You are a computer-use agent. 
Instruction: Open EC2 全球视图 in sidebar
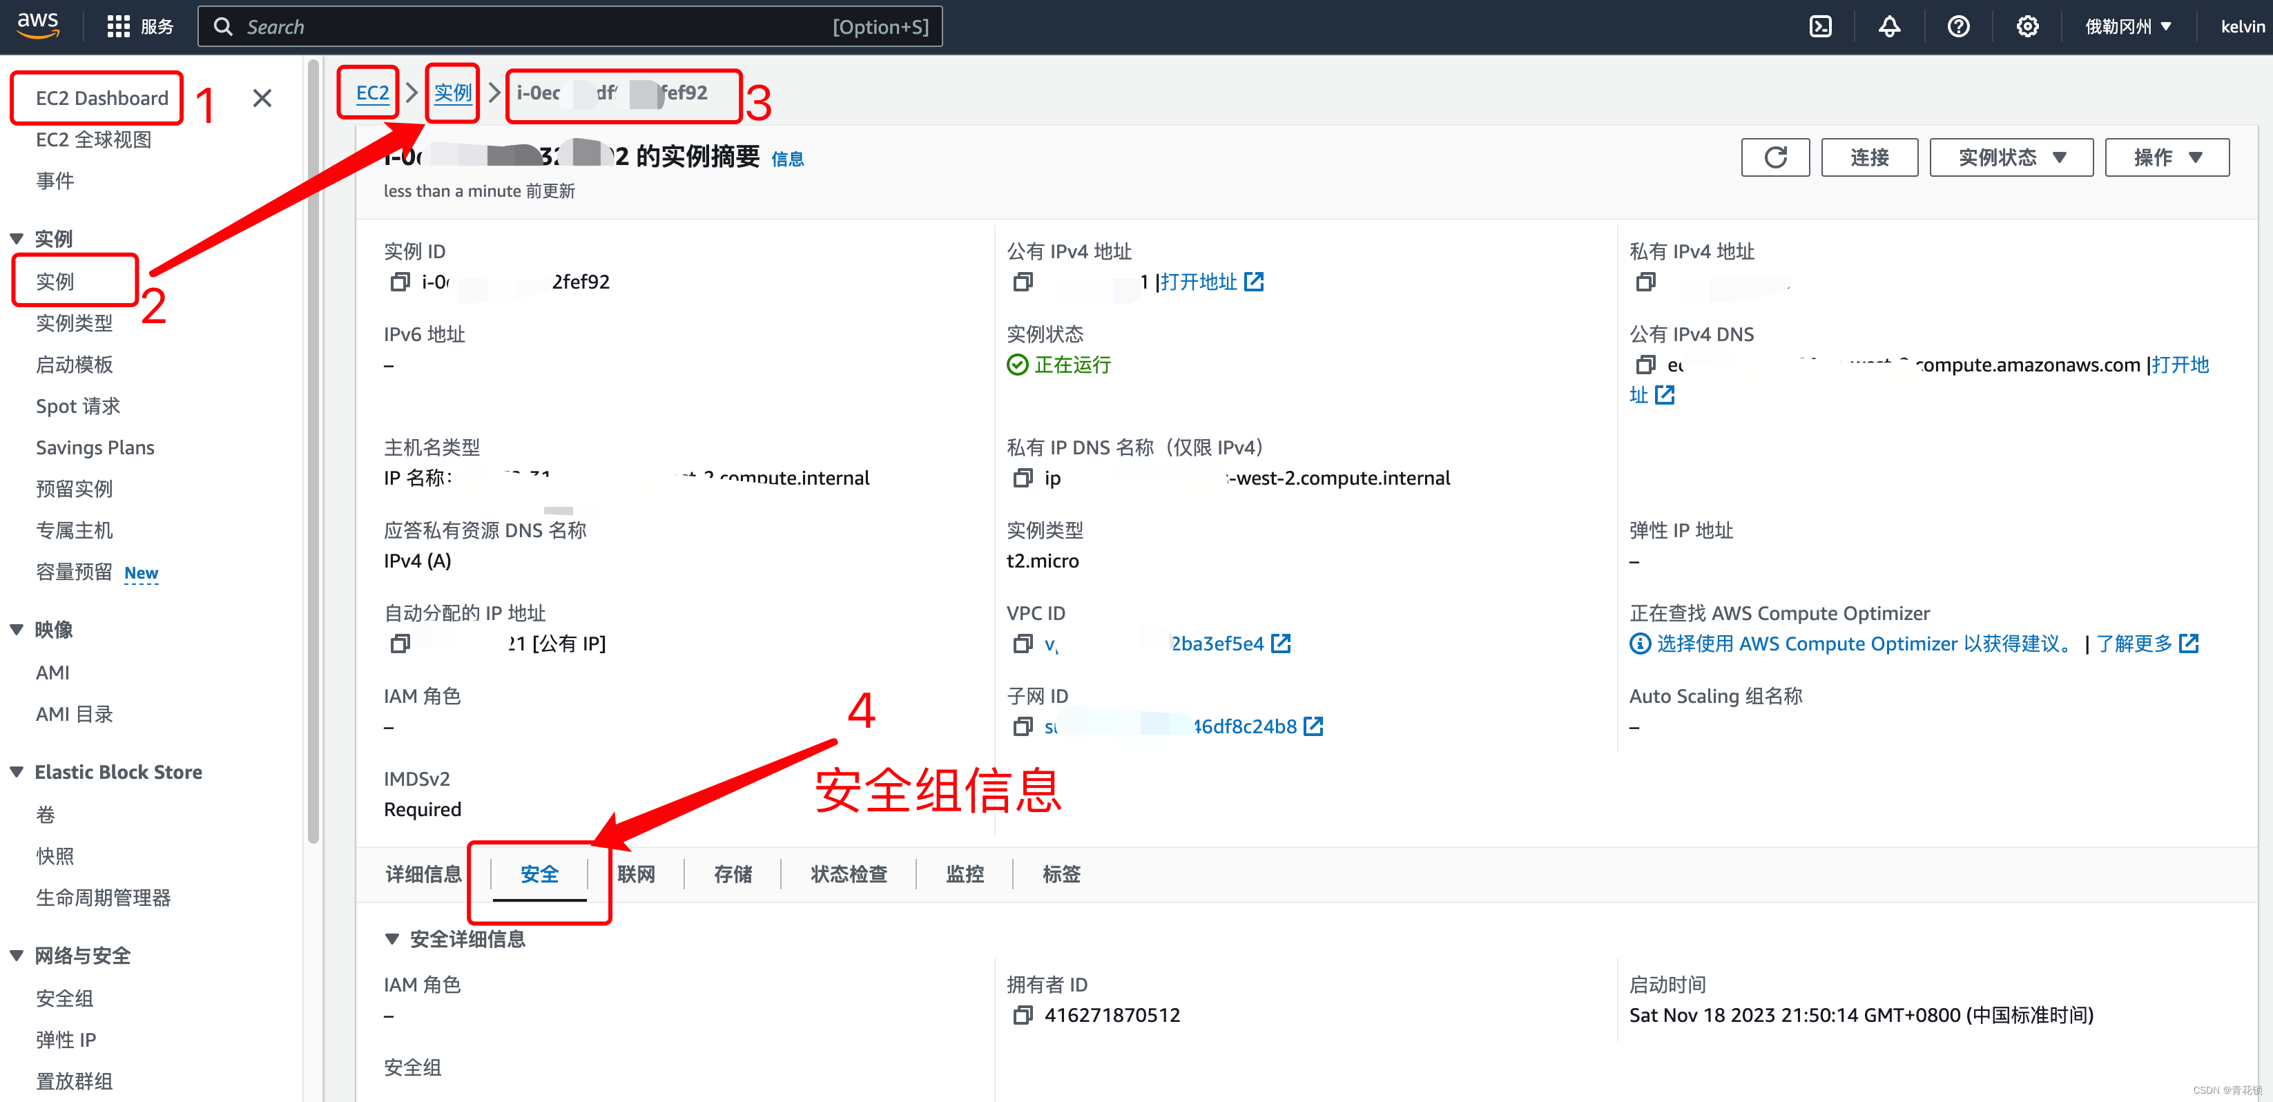tap(93, 139)
